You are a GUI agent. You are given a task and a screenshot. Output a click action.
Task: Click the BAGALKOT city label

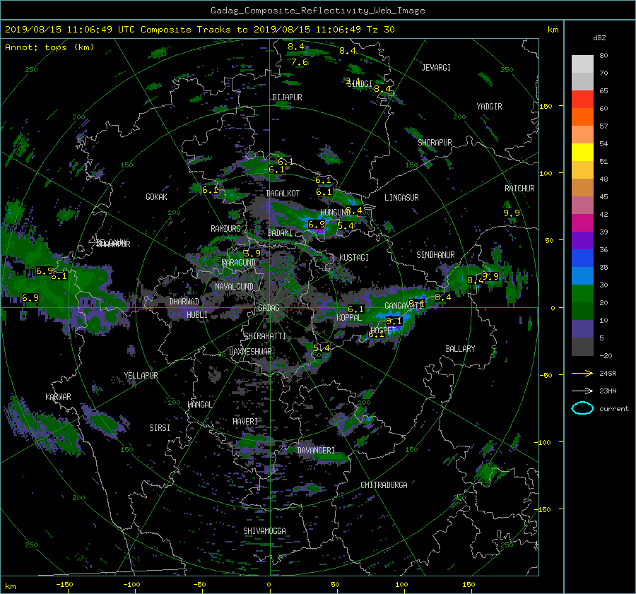283,194
